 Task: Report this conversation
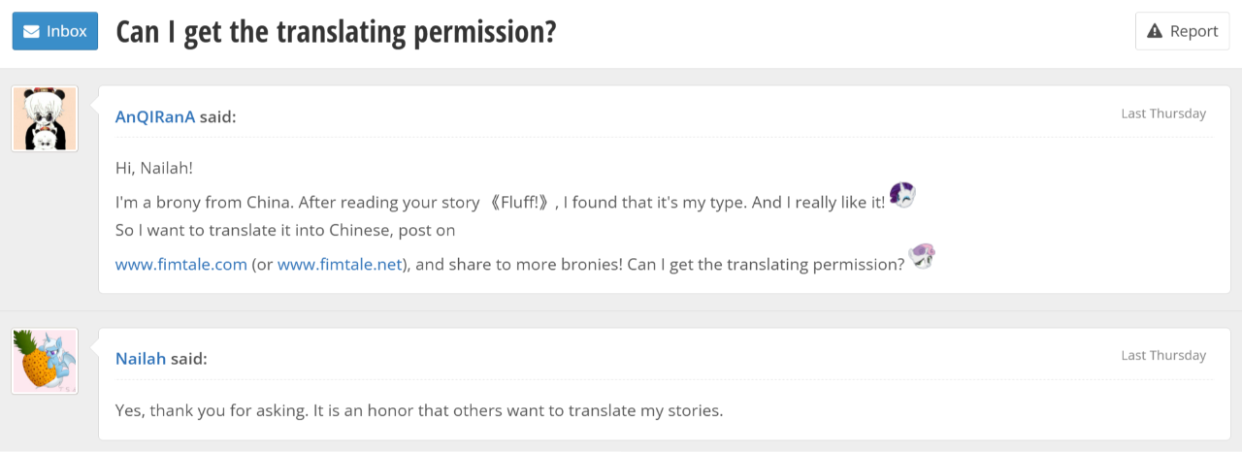click(x=1182, y=31)
